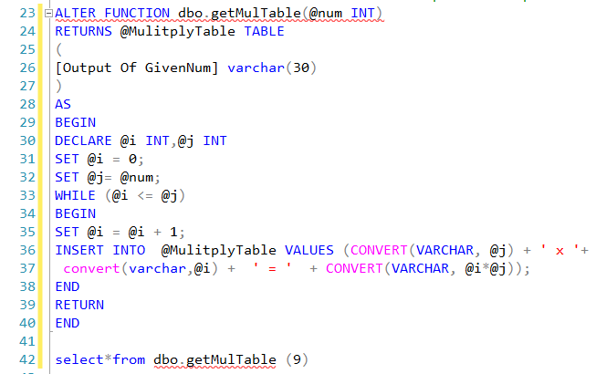Click INSERT keyword on line 36
Viewport: 596px width, 374px height.
[x=79, y=250]
